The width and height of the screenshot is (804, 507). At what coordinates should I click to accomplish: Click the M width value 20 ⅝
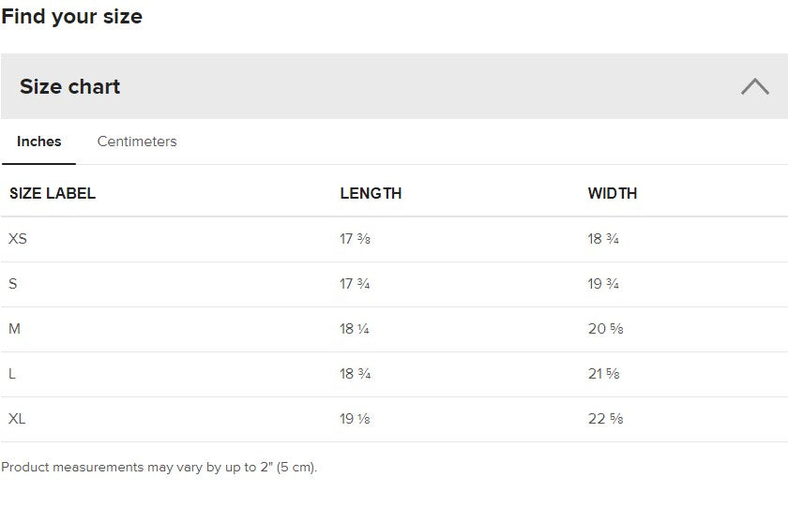click(606, 329)
